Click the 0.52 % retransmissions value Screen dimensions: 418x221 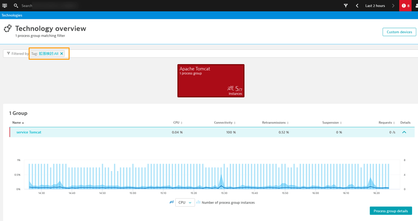pos(284,132)
